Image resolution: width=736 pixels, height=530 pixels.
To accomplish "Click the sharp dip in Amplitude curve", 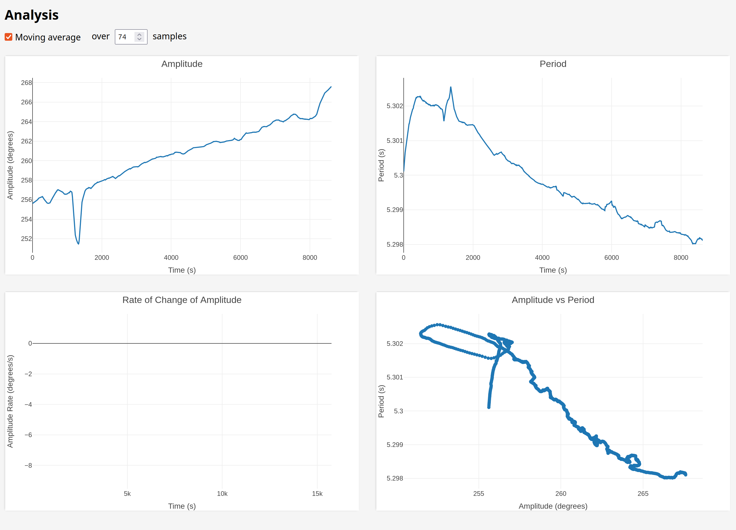I will (78, 243).
